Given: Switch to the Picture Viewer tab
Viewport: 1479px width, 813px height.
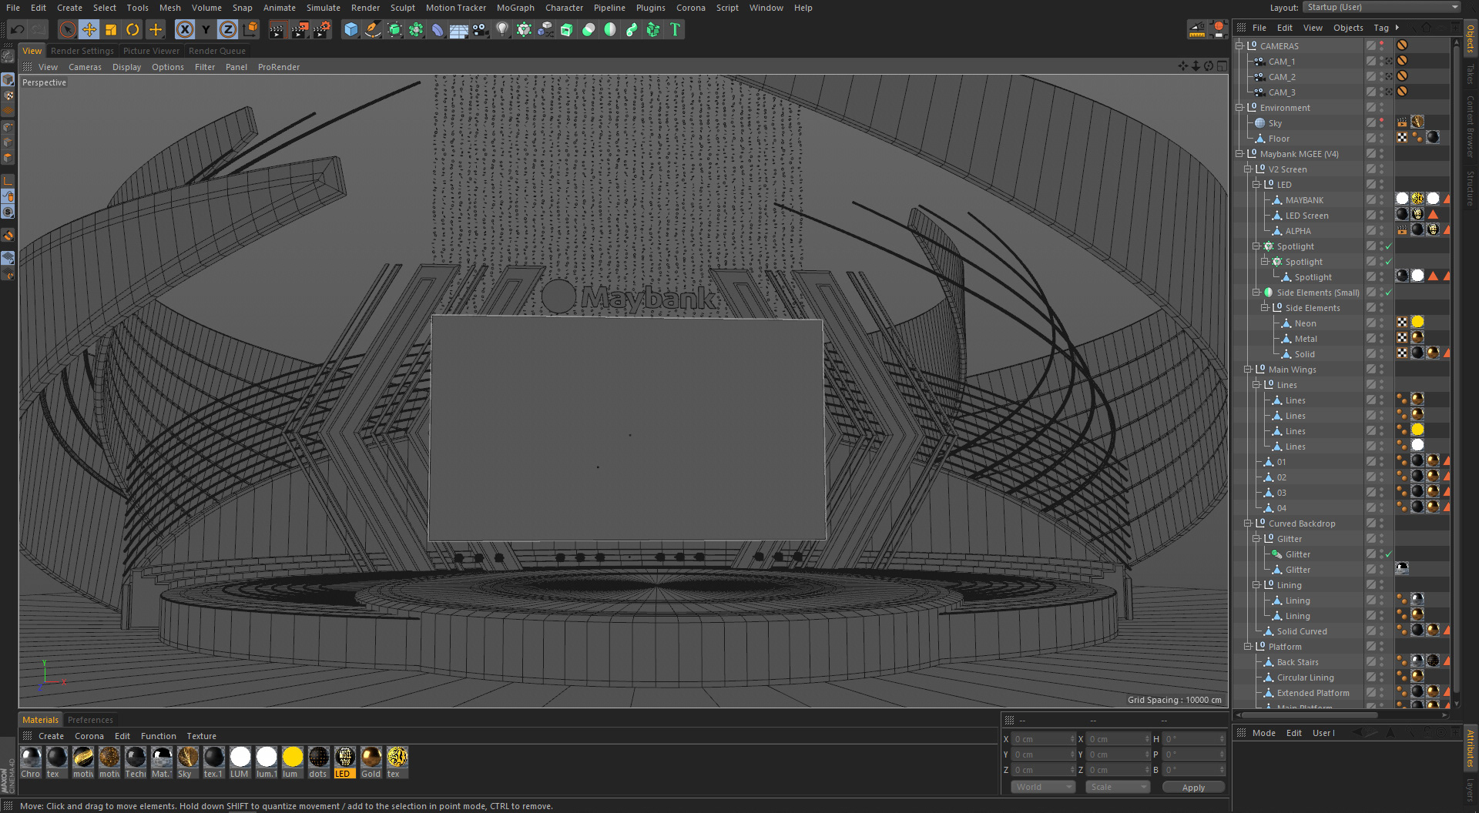Looking at the screenshot, I should tap(151, 51).
